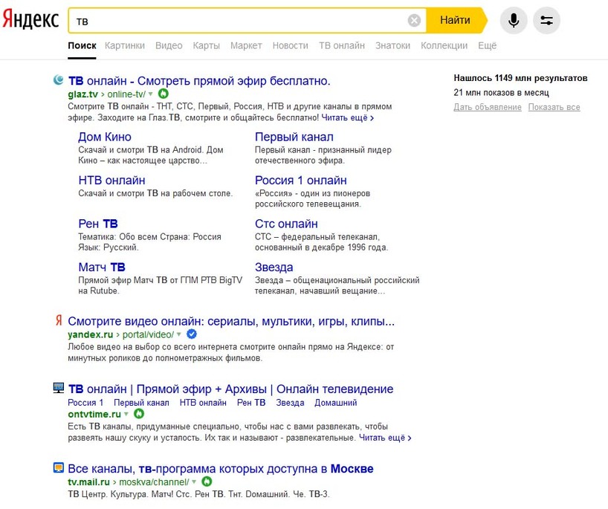Expand dropdown arrow next to glaz.tv online-tv/
Image resolution: width=608 pixels, height=509 pixels.
point(151,94)
